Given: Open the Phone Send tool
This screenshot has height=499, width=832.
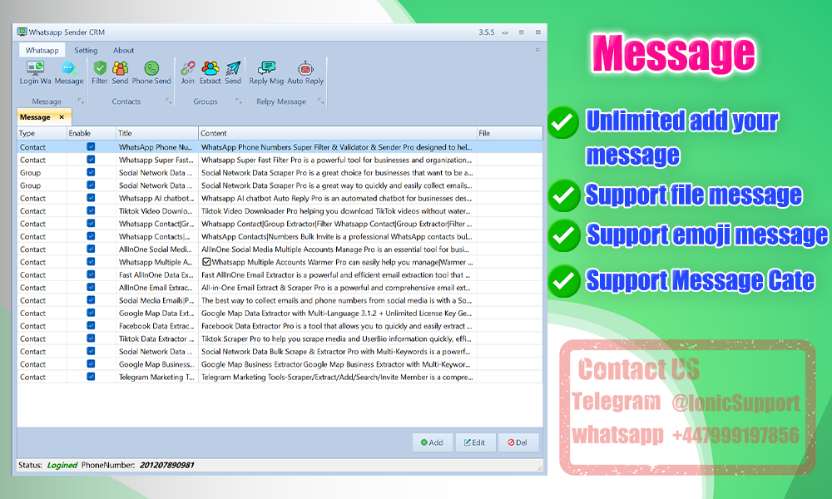Looking at the screenshot, I should [x=151, y=72].
